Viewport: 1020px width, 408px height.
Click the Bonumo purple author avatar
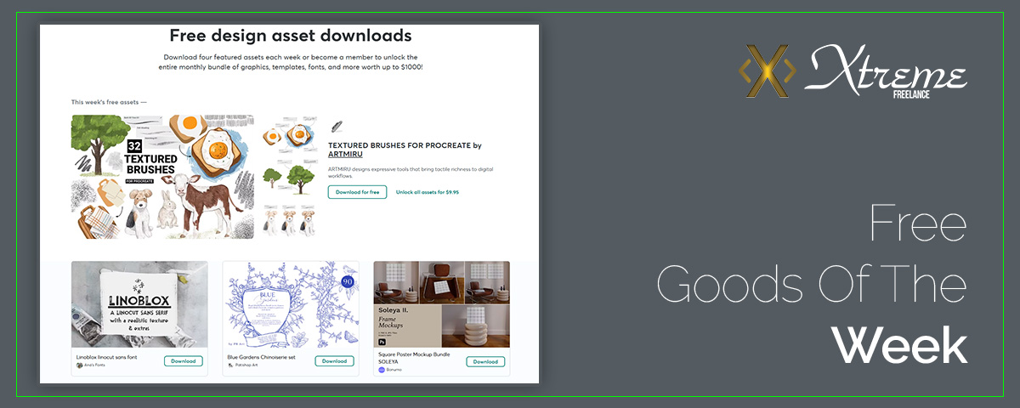[x=382, y=370]
